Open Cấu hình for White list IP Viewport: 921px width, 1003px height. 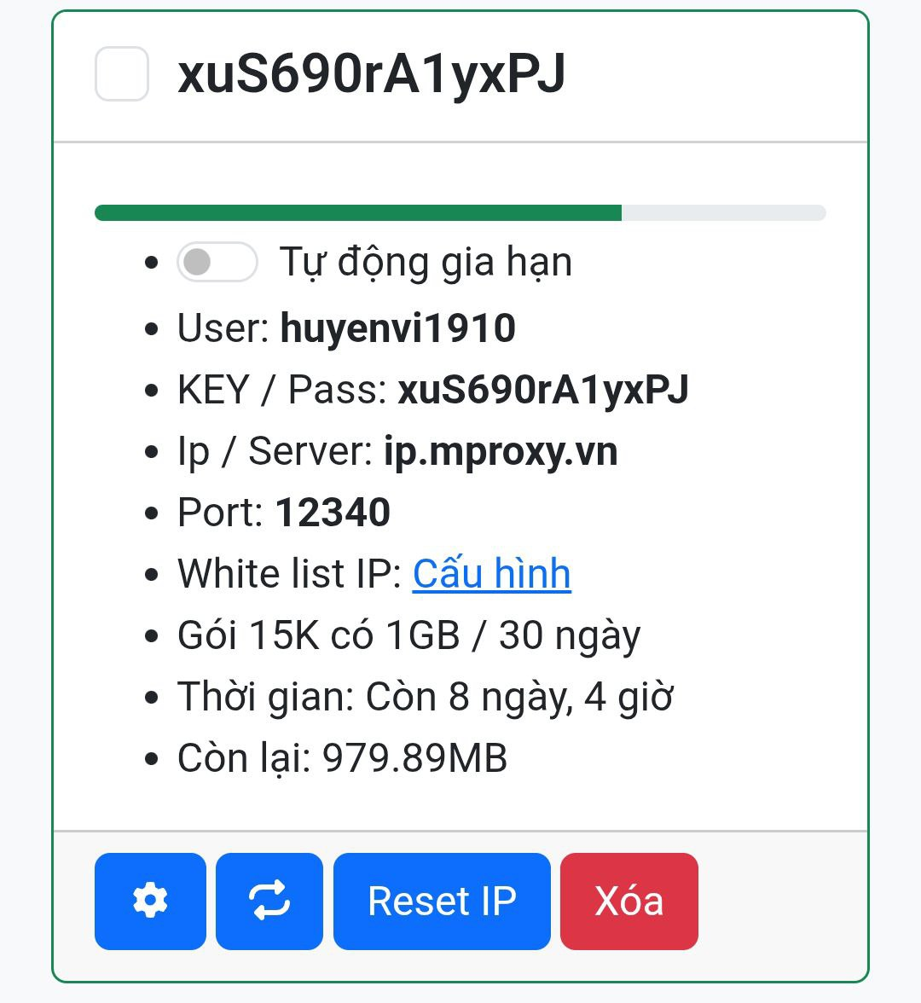coord(492,573)
